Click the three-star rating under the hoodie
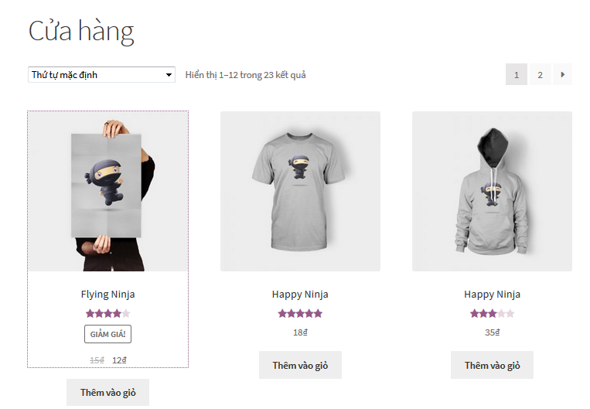590x409 pixels. 492,313
